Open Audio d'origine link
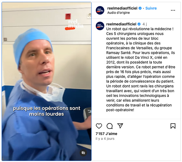The width and height of the screenshot is (182, 162). pos(118,13)
